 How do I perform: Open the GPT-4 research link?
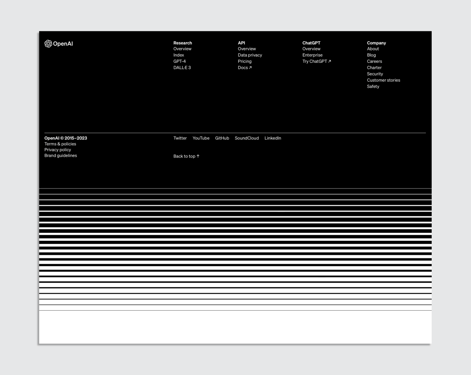pos(179,62)
